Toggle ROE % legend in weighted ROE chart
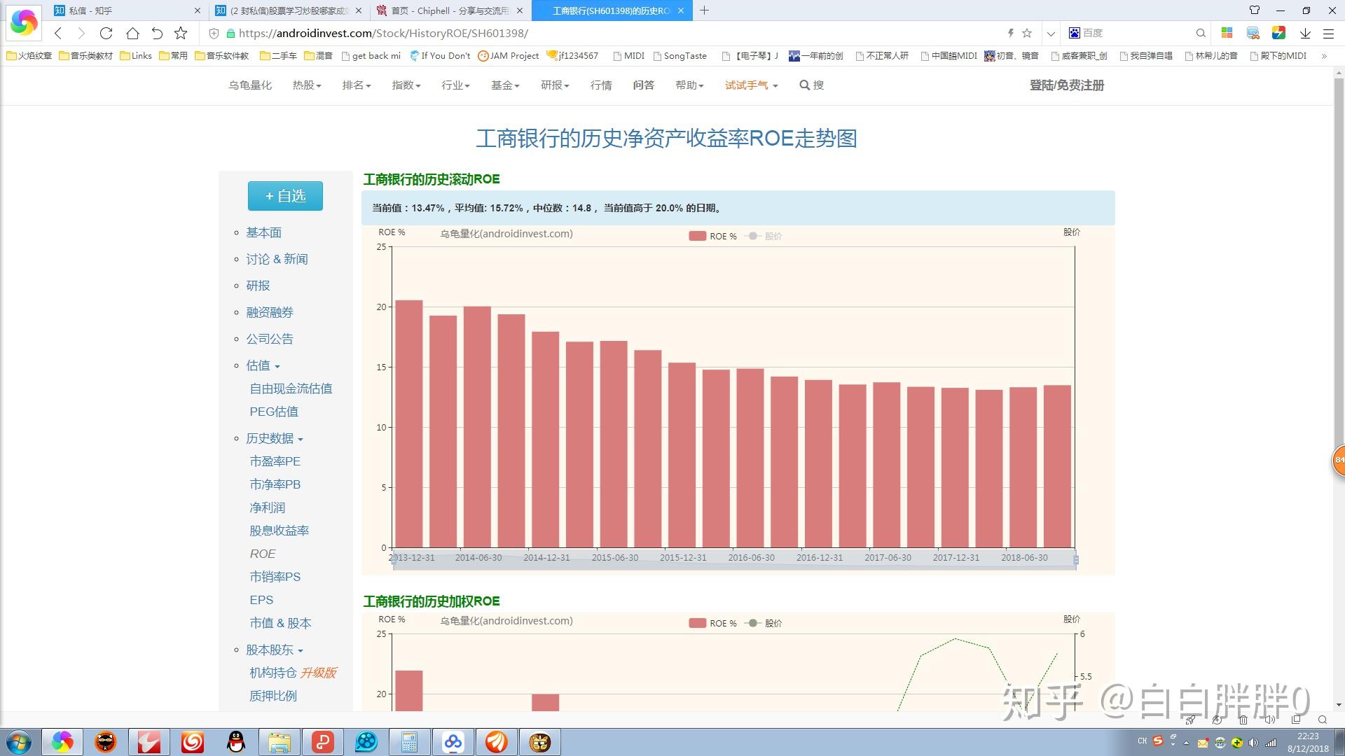Image resolution: width=1345 pixels, height=756 pixels. pyautogui.click(x=712, y=623)
